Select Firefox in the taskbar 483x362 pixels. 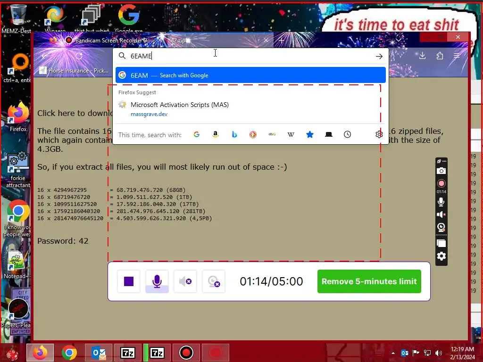click(x=40, y=353)
